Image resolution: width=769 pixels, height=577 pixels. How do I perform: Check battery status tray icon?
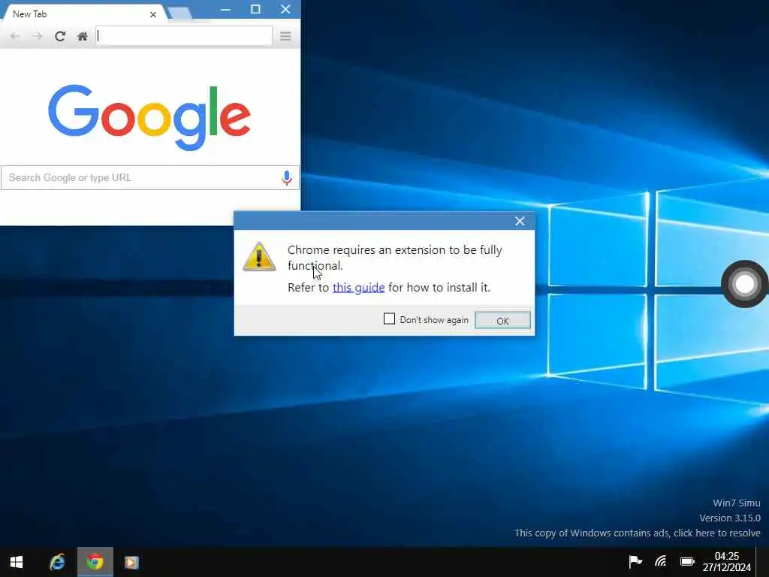coord(687,561)
